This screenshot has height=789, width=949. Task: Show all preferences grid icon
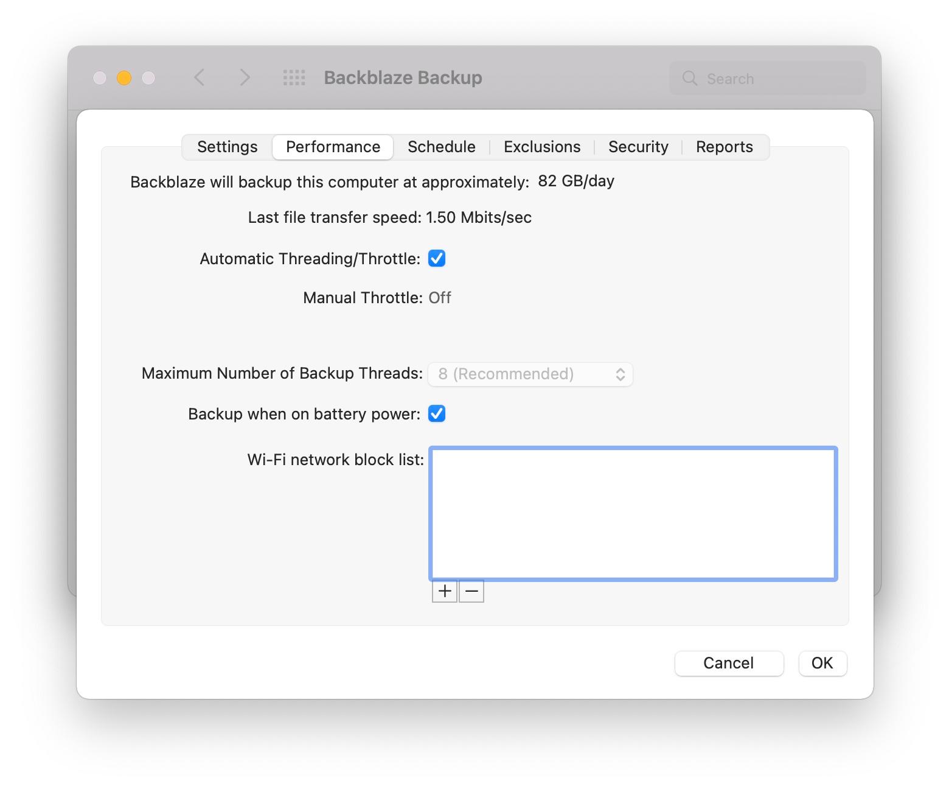click(294, 77)
